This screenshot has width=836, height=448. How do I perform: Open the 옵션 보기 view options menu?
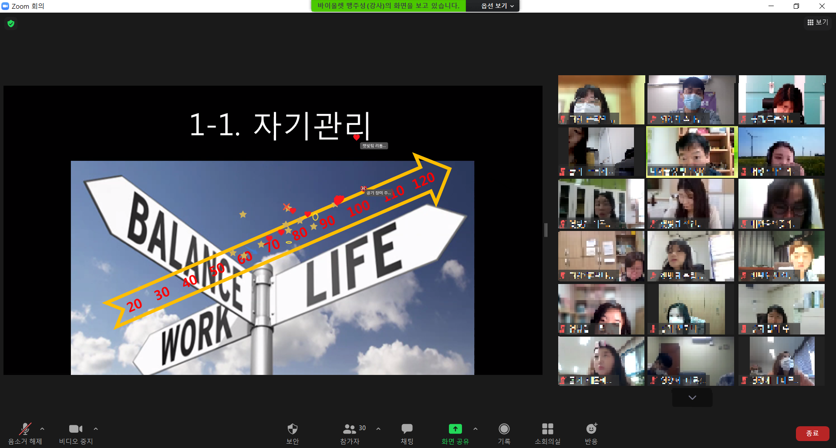click(497, 6)
